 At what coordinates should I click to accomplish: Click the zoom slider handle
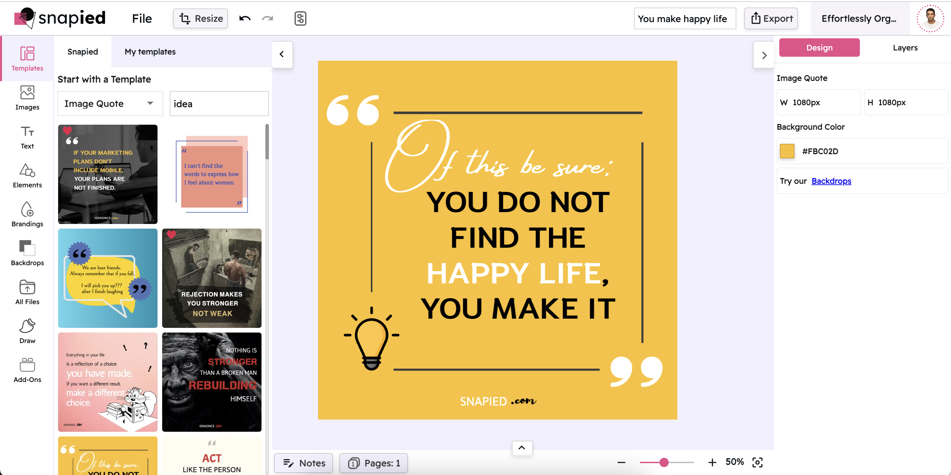[x=664, y=462]
